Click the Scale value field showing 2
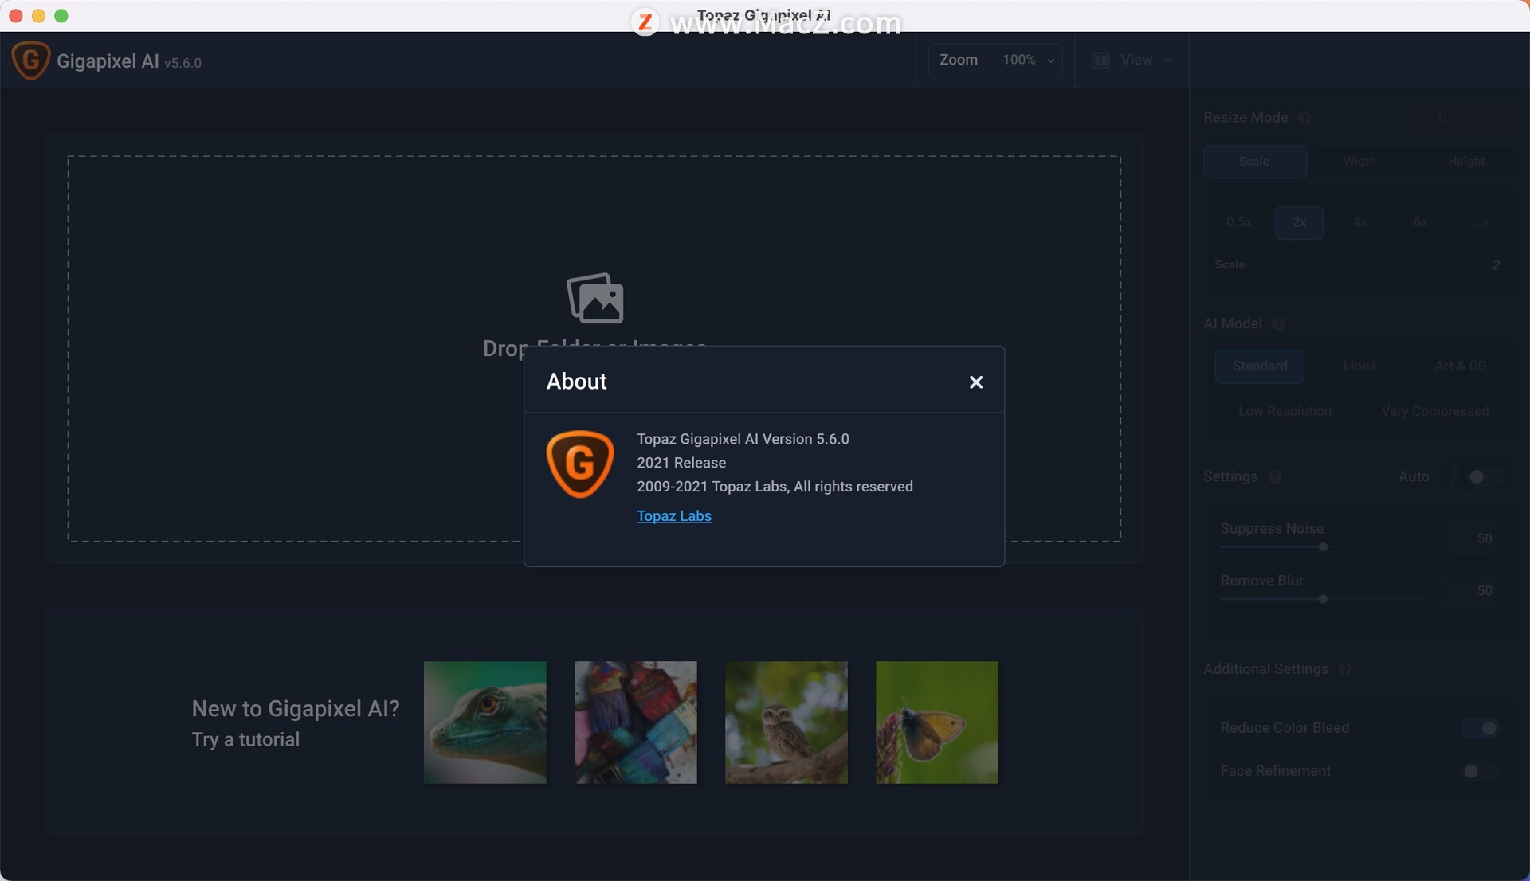Viewport: 1530px width, 881px height. 1496,265
